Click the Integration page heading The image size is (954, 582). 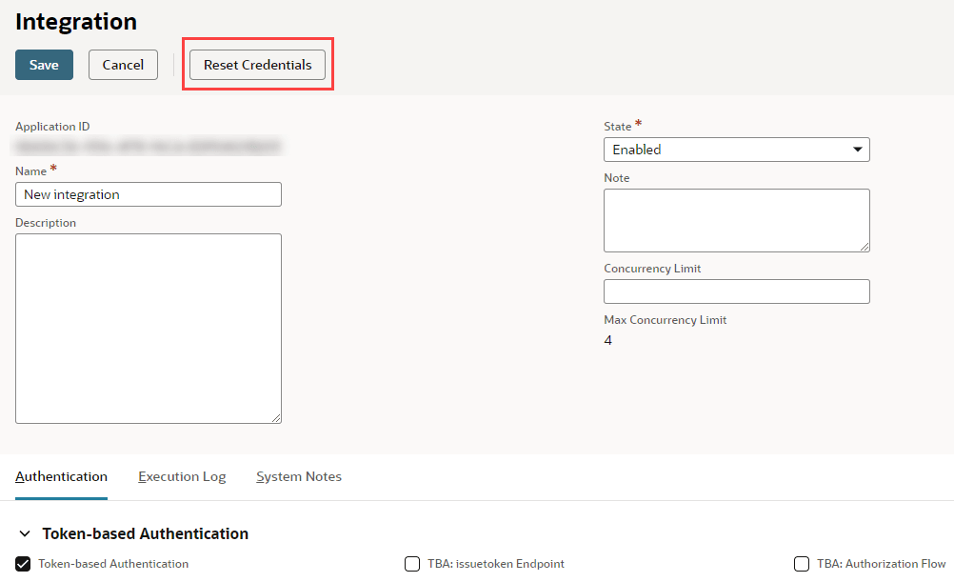76,22
